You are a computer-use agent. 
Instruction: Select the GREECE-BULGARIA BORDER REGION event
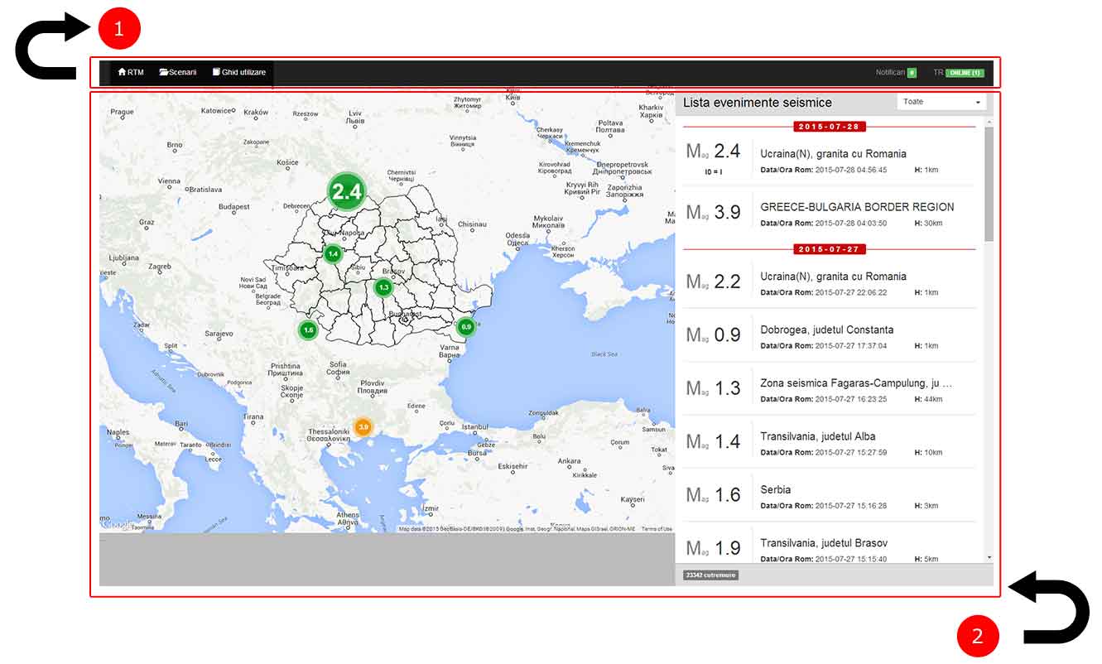[x=857, y=207]
